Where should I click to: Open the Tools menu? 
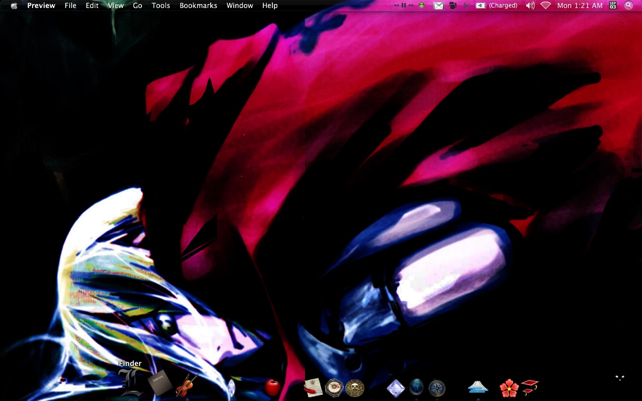pos(161,6)
